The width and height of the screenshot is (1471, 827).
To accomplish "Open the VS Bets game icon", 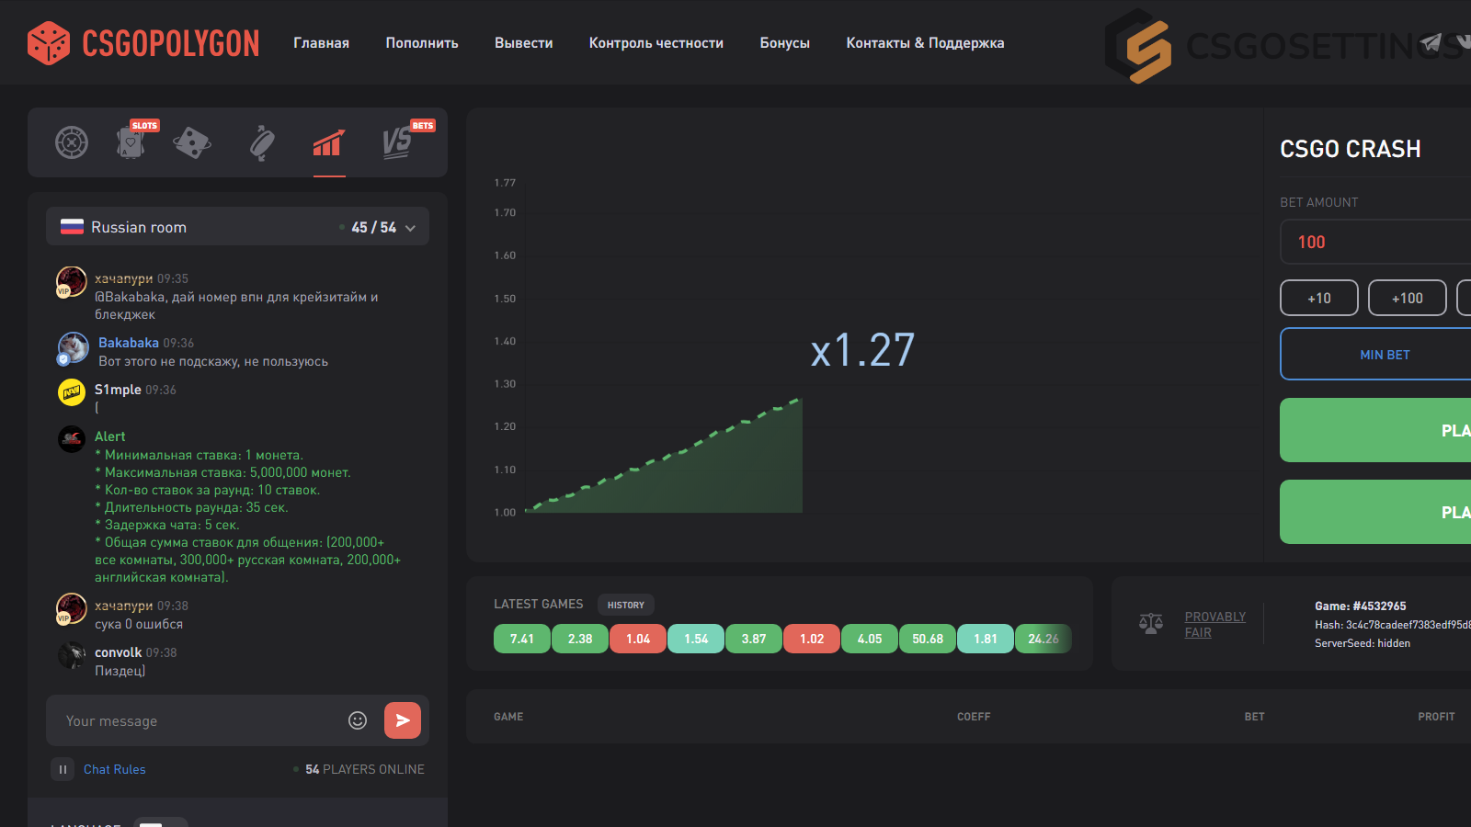I will click(397, 142).
